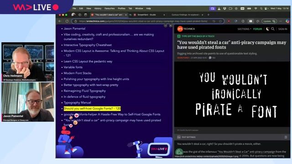Open the Vibe coding, creativity, craft link
Viewport: 292px width, 164px height.
tap(109, 37)
